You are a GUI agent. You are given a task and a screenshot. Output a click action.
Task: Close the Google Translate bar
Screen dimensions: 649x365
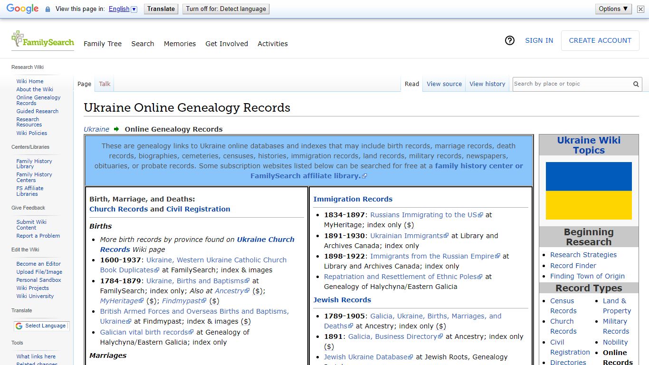click(640, 9)
